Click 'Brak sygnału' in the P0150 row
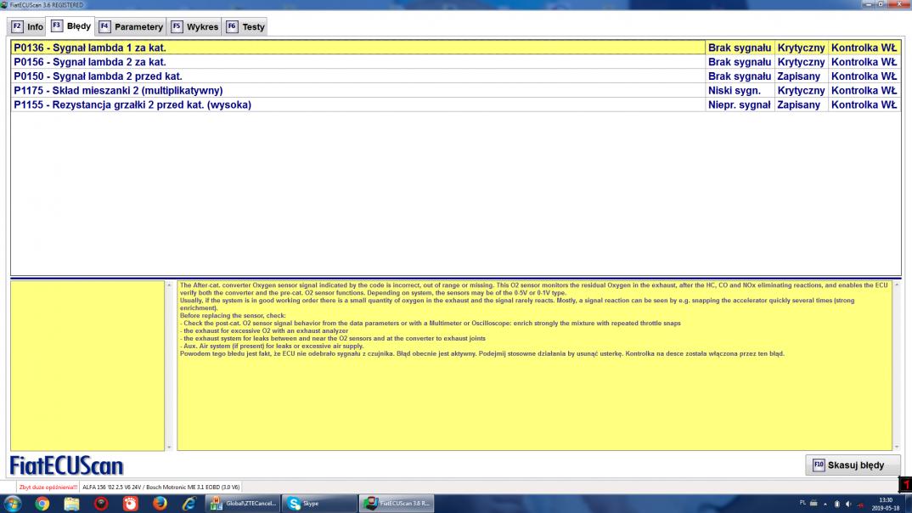The height and width of the screenshot is (513, 912). 740,76
